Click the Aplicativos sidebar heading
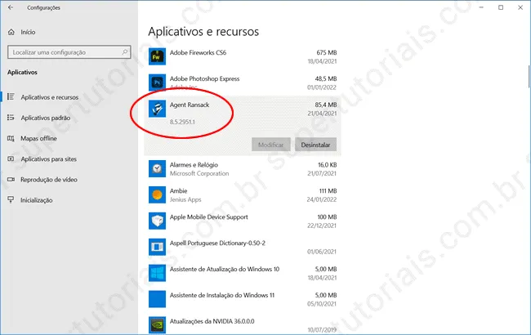This screenshot has height=335, width=531. [x=22, y=72]
